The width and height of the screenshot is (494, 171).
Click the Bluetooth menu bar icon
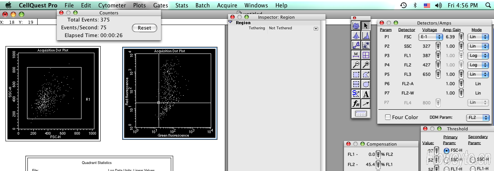415,5
